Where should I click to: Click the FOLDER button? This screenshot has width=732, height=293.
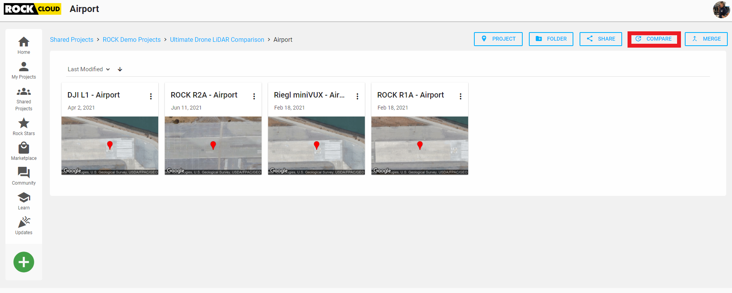(x=551, y=39)
